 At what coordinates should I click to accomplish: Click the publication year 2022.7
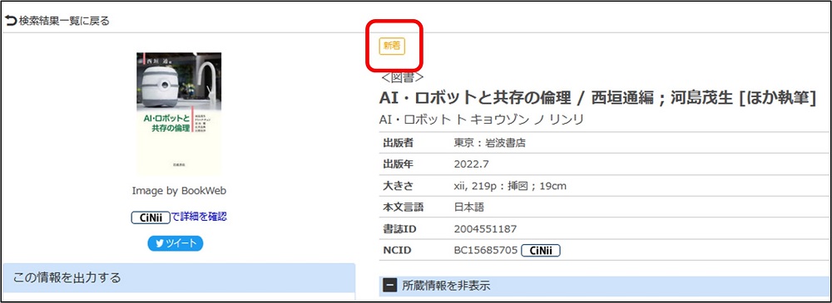tap(470, 164)
